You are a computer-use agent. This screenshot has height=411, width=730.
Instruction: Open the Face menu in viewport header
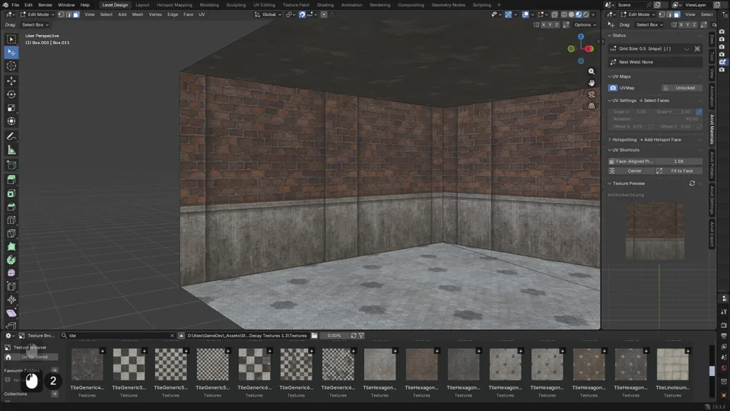(188, 14)
